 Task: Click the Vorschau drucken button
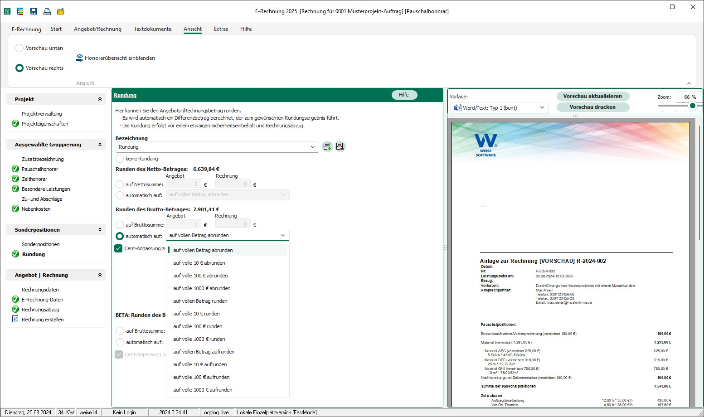[x=592, y=107]
